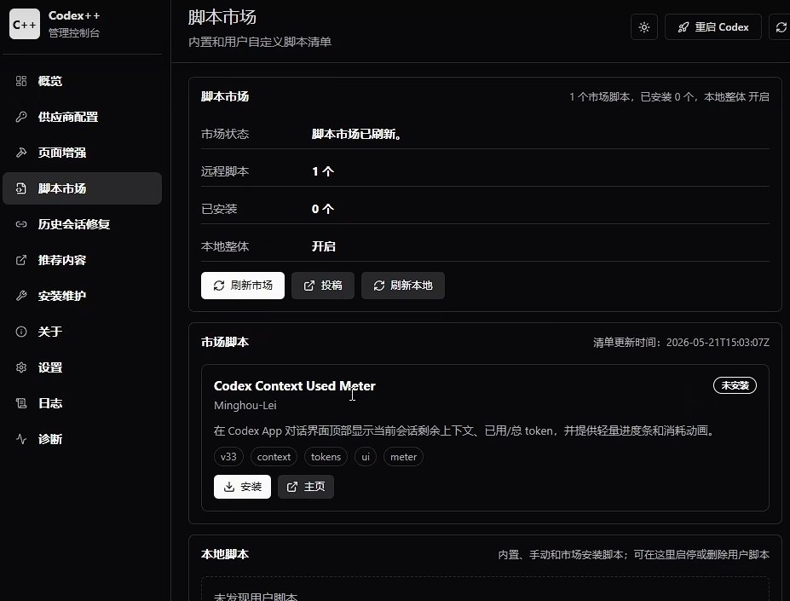Click the 未安装 status badge
This screenshot has width=790, height=601.
[x=735, y=385]
